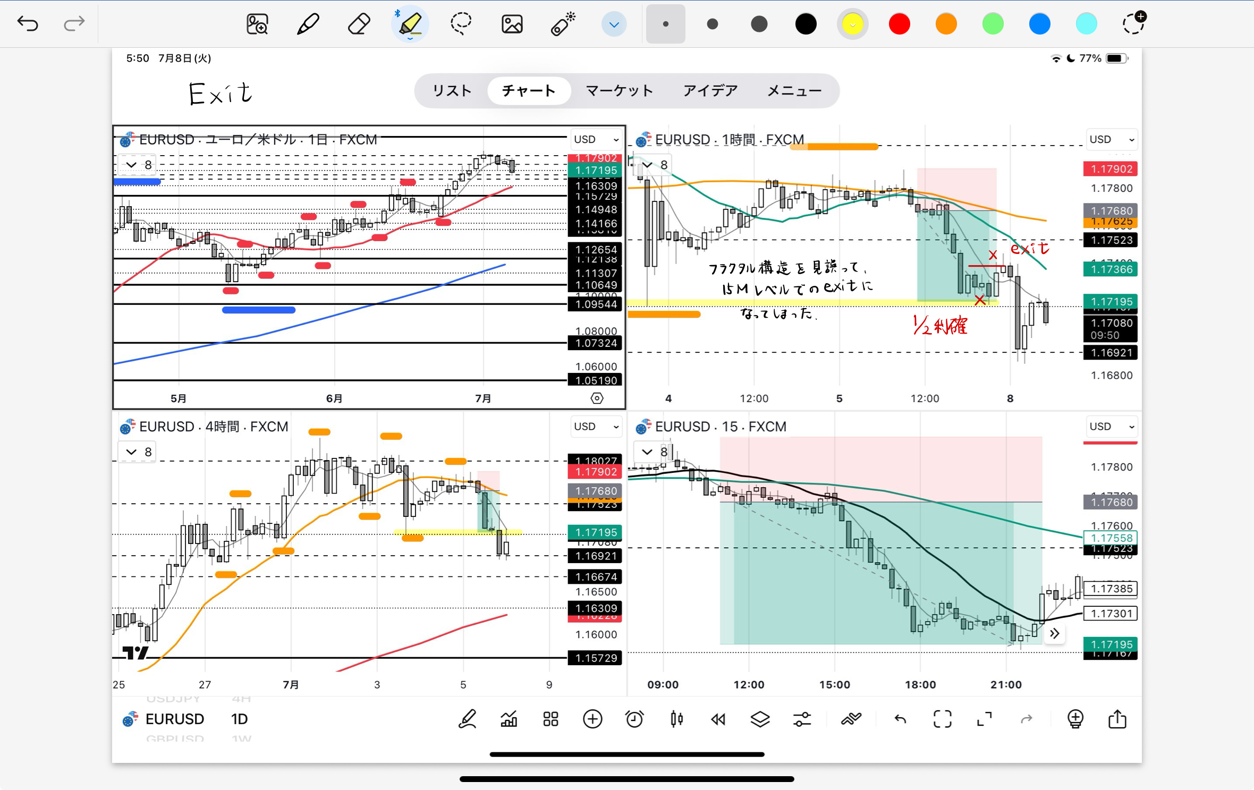Select the EURUSD 1時間 chart title

click(730, 139)
